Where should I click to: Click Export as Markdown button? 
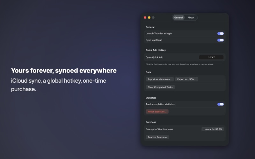[x=160, y=79]
